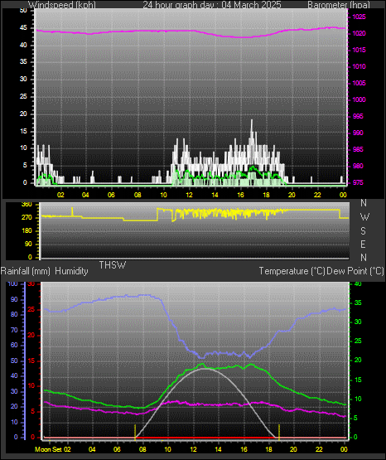Click the 25 windspeed axis label
The image size is (386, 460).
[x=23, y=96]
